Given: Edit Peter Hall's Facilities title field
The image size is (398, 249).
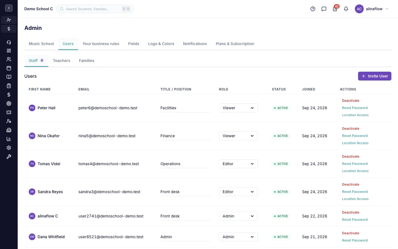Looking at the screenshot, I should click(185, 108).
